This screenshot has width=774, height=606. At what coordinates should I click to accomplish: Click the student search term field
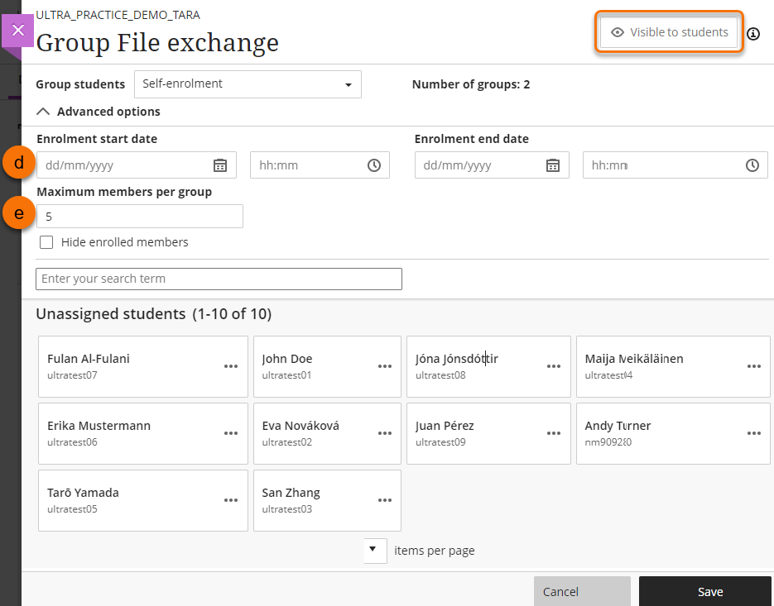point(219,279)
